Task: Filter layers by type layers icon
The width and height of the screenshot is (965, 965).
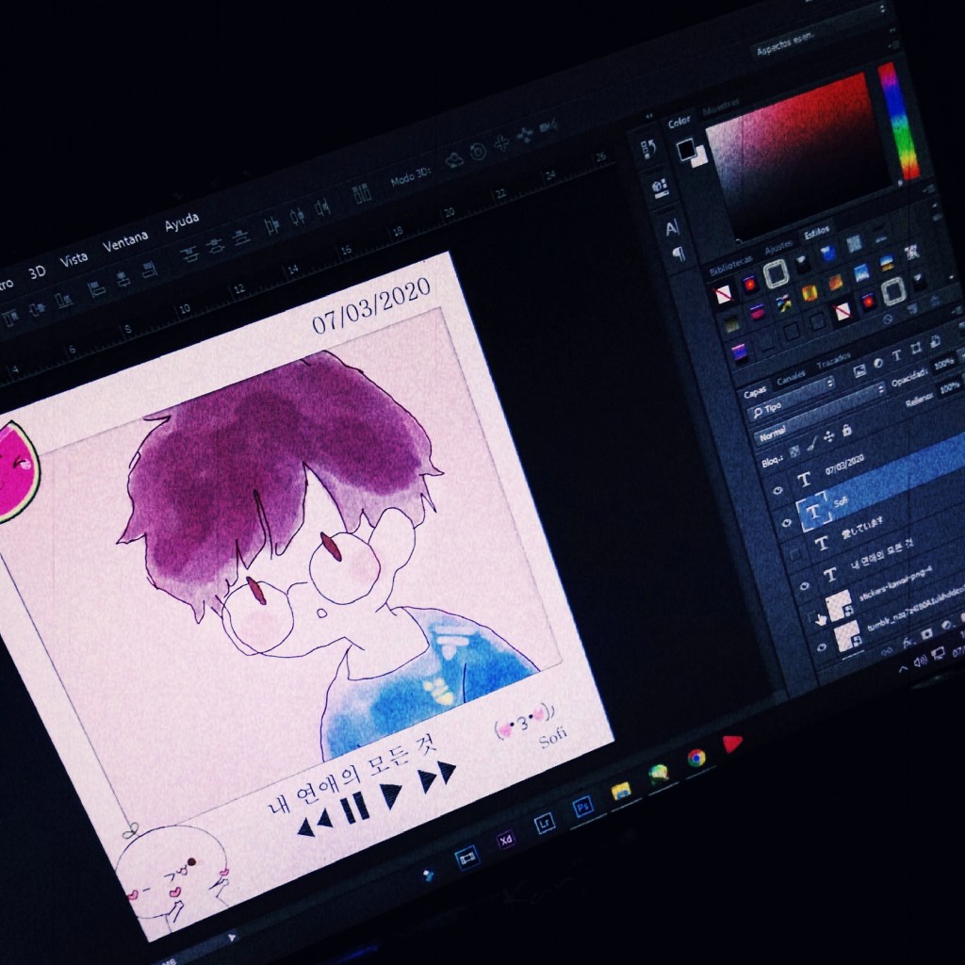Action: pyautogui.click(x=897, y=355)
